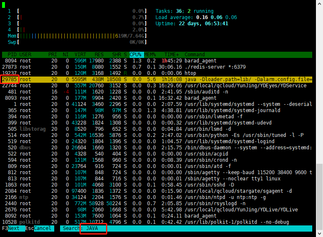Image resolution: width=323 pixels, height=237 pixels.
Task: Click the PID column header
Action: pyautogui.click(x=12, y=55)
